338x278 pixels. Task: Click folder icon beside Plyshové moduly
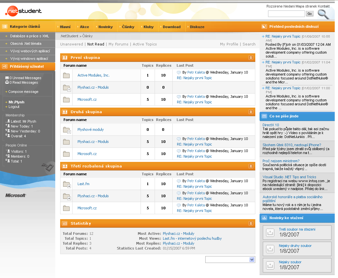click(67, 130)
